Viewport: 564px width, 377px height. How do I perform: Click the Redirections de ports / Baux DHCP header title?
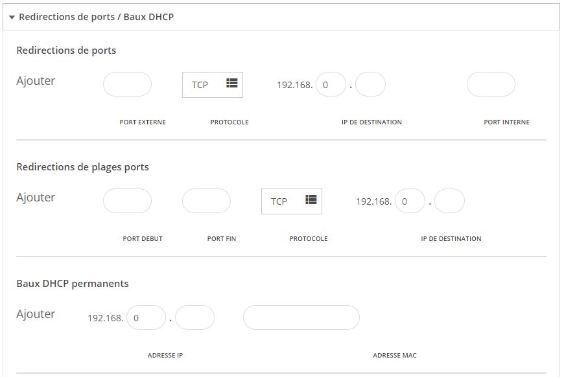tap(97, 17)
